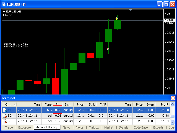Viewport: 177px width, 133px height.
Task: Close the Terminal panel
Action: pyautogui.click(x=173, y=98)
